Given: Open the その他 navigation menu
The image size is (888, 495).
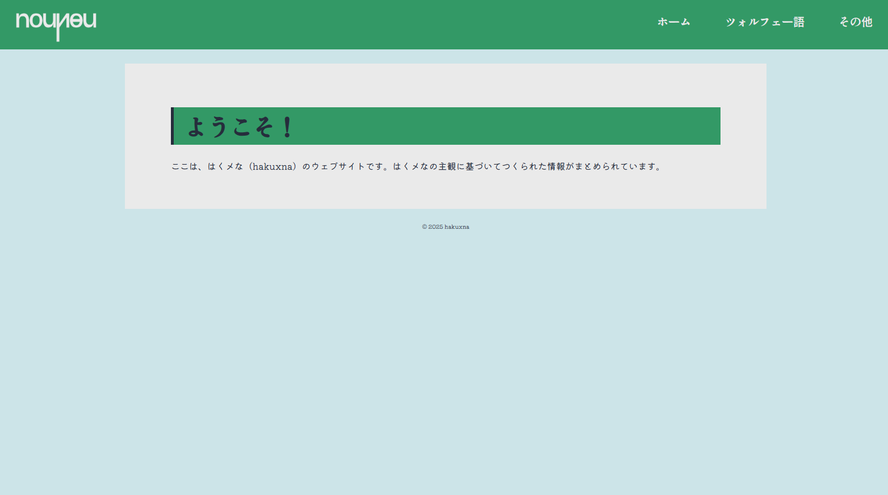Looking at the screenshot, I should (x=856, y=22).
